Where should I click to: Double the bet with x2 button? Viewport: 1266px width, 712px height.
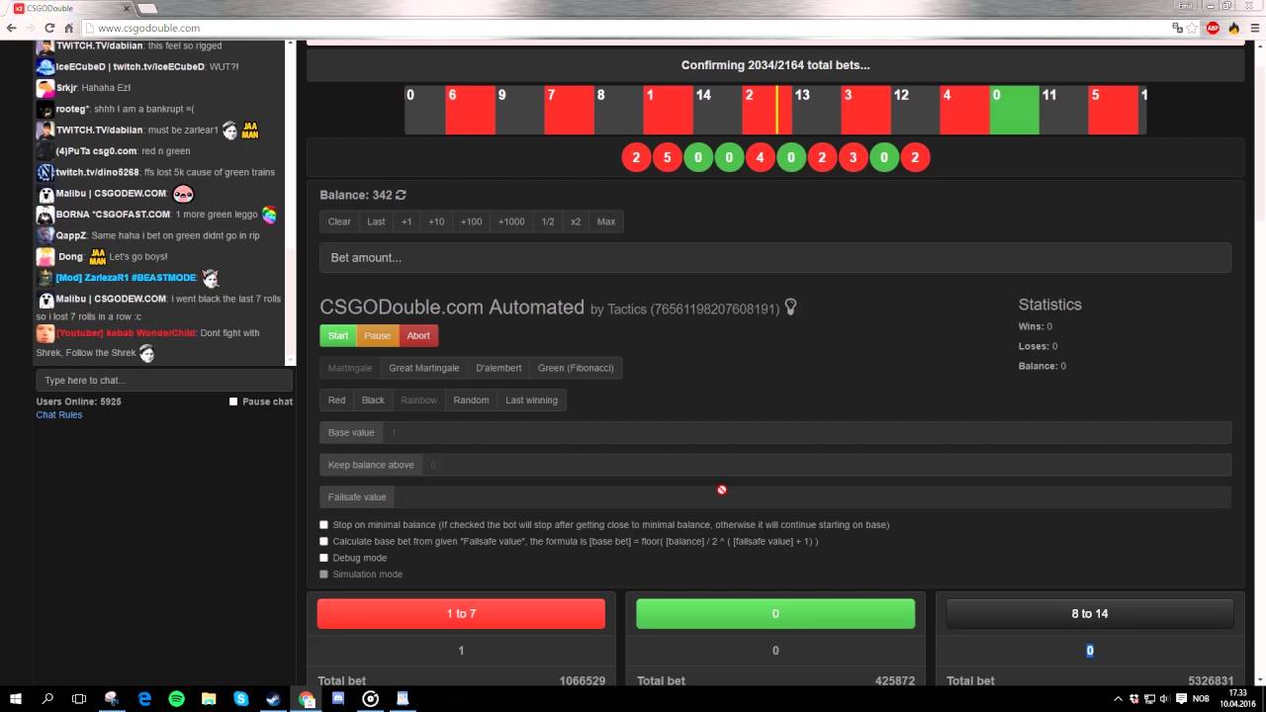point(576,222)
